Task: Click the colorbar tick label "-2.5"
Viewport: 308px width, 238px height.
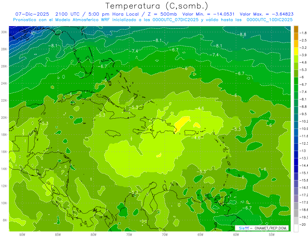Action: pyautogui.click(x=303, y=40)
